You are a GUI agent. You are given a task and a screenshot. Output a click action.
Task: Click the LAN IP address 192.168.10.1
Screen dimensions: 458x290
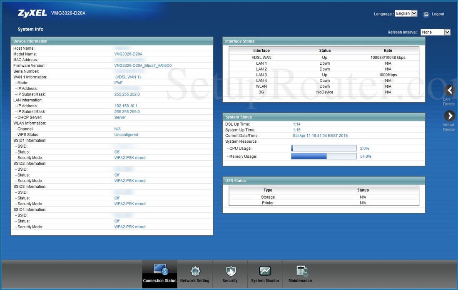(x=126, y=106)
